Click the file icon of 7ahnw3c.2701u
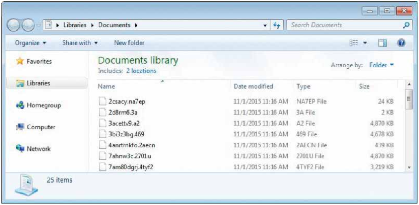This screenshot has width=419, height=205. [102, 156]
